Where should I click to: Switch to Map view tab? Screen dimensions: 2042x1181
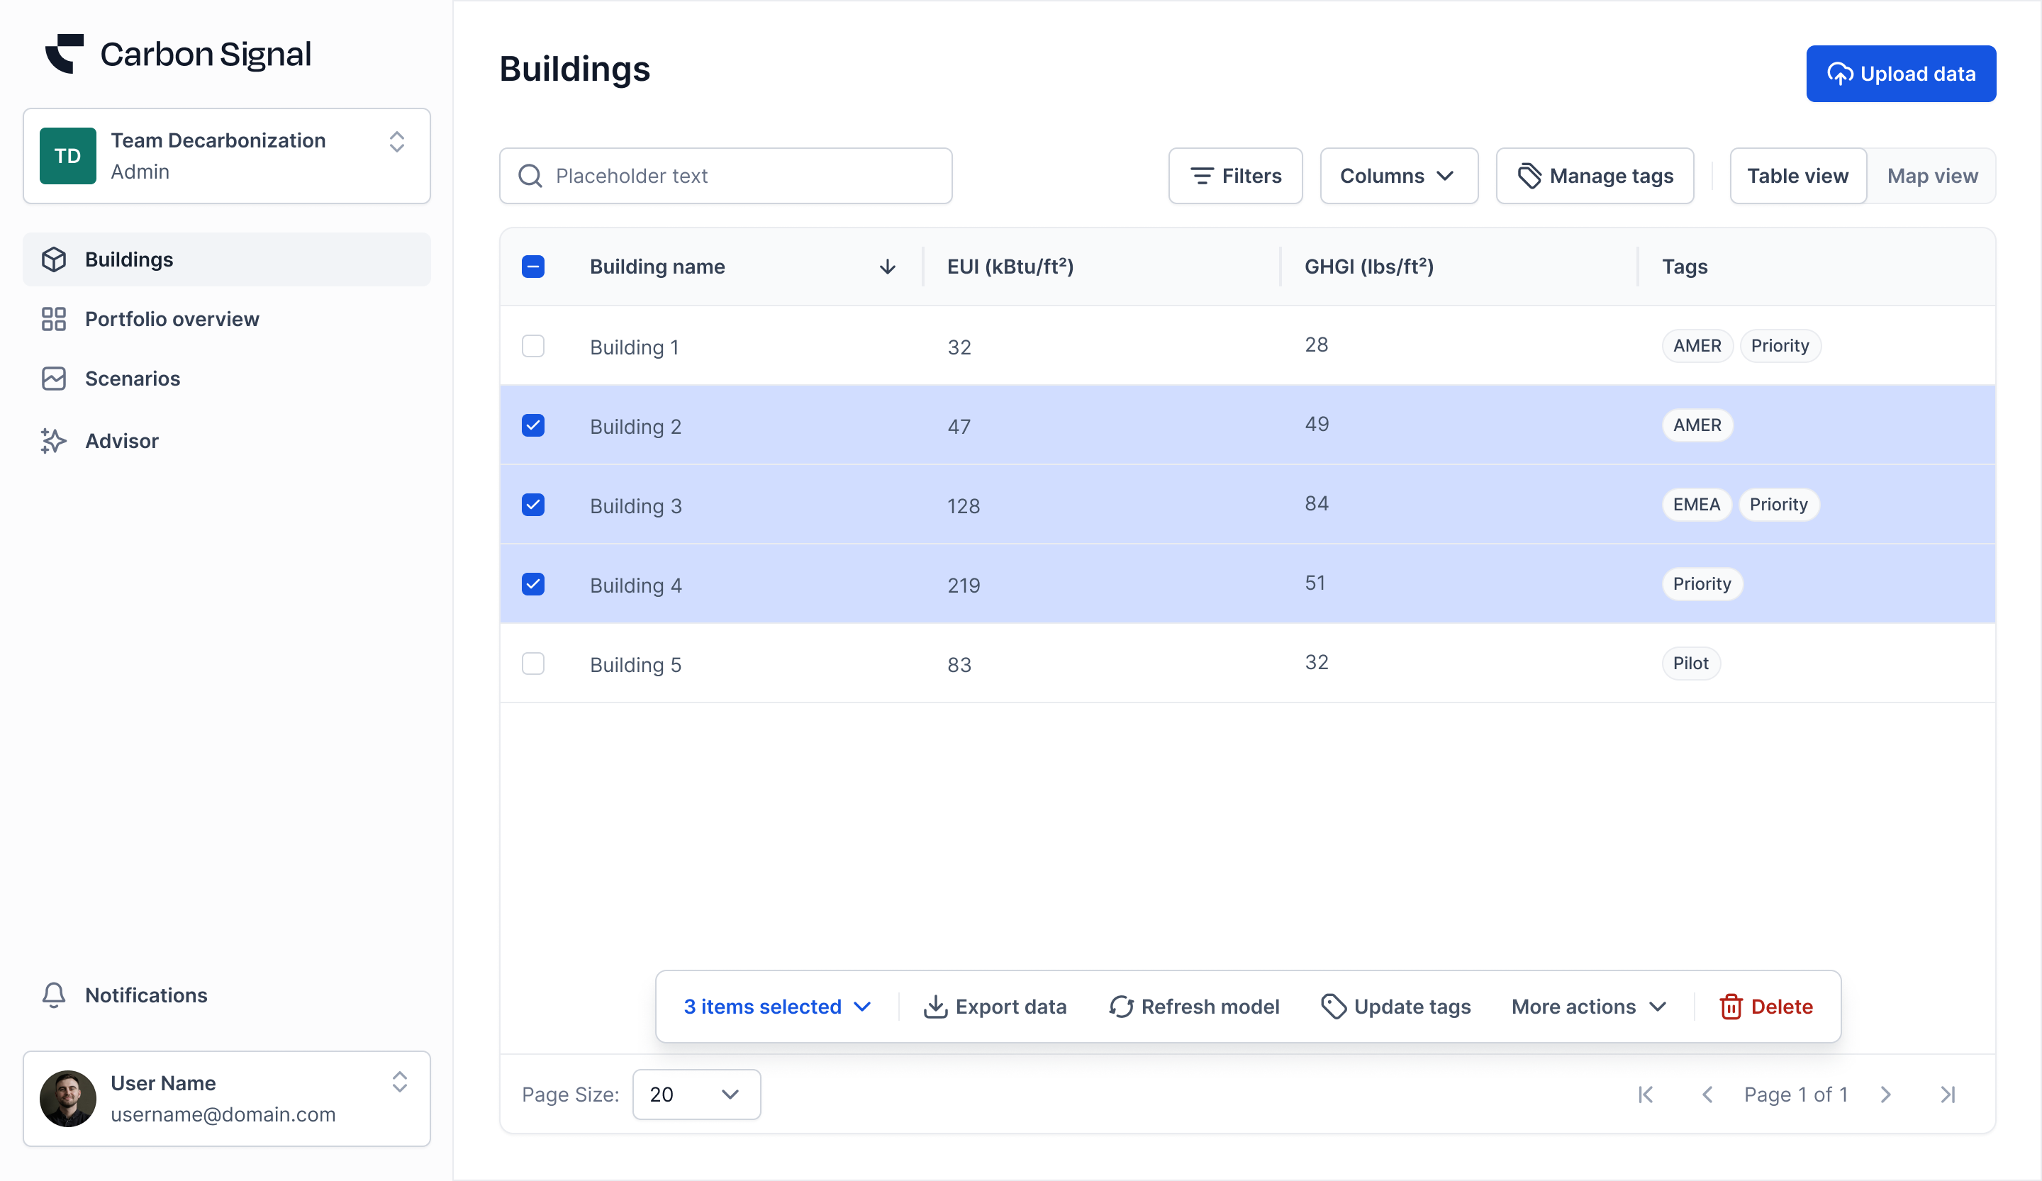coord(1932,176)
